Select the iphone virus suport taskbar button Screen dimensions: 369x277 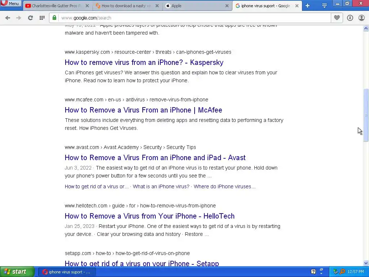[67, 272]
